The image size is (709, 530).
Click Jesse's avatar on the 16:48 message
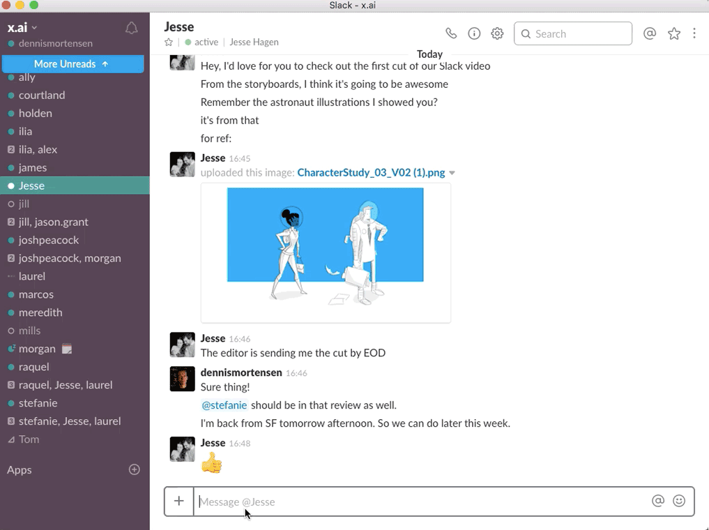182,449
